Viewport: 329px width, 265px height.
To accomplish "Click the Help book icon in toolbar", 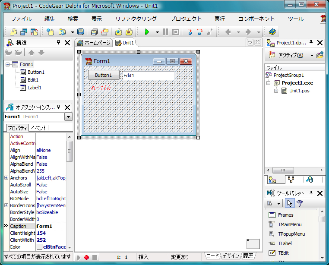I will 272,32.
